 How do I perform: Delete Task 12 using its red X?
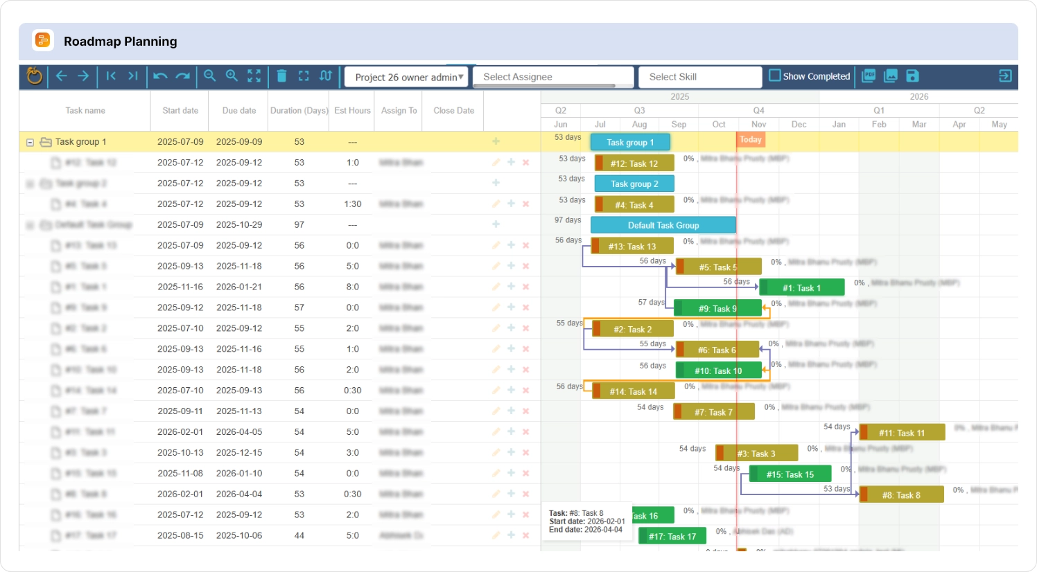pos(525,162)
